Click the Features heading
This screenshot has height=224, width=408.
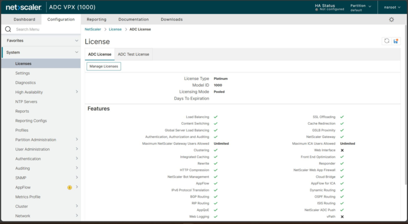click(98, 109)
